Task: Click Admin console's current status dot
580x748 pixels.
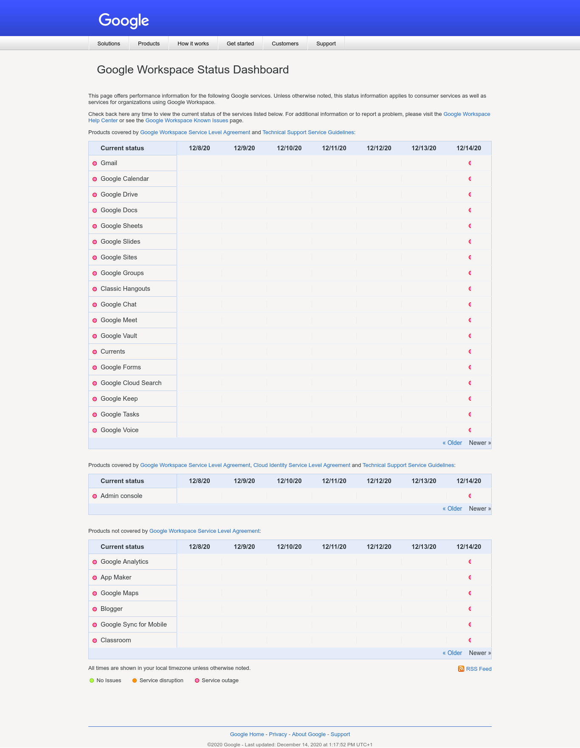Action: (95, 496)
